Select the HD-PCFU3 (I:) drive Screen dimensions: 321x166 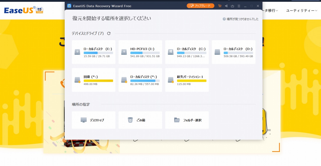coord(140,52)
